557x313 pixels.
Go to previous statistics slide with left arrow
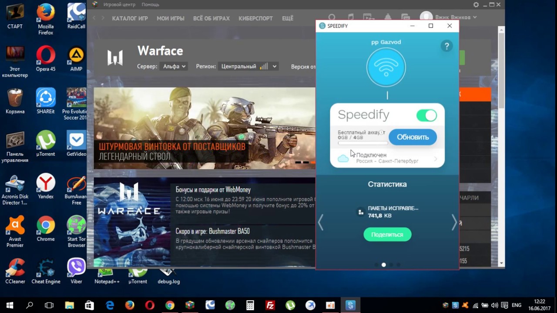coord(321,222)
